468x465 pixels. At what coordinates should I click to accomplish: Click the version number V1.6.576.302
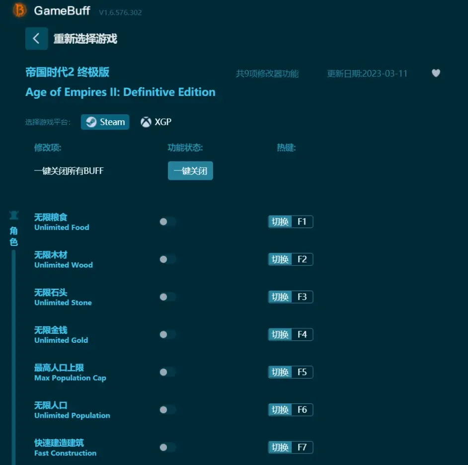click(x=120, y=12)
